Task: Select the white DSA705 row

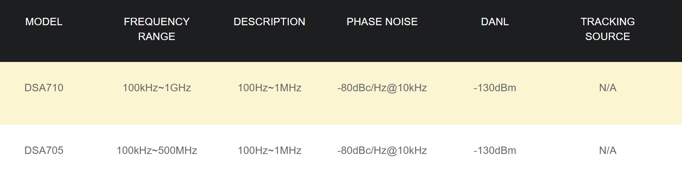Action: coord(341,148)
